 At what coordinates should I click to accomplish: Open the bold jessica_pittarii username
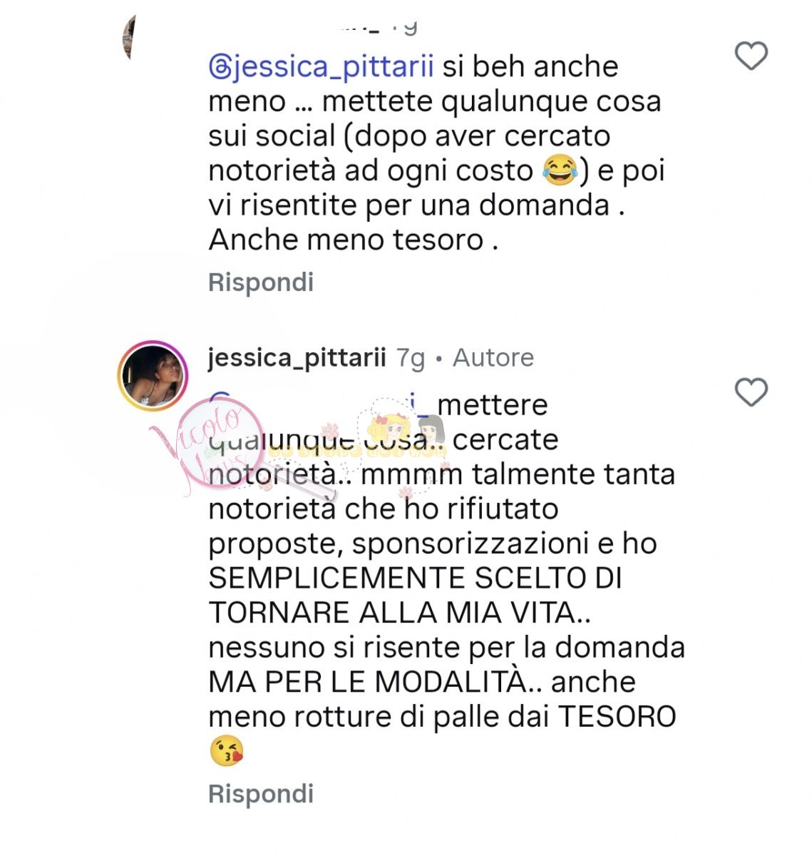pos(297,357)
